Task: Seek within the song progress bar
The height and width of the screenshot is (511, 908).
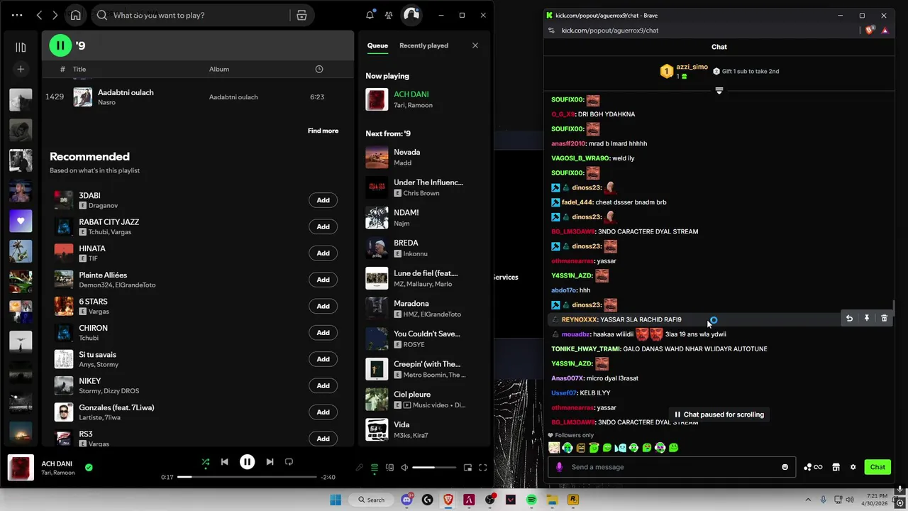Action: click(x=247, y=477)
